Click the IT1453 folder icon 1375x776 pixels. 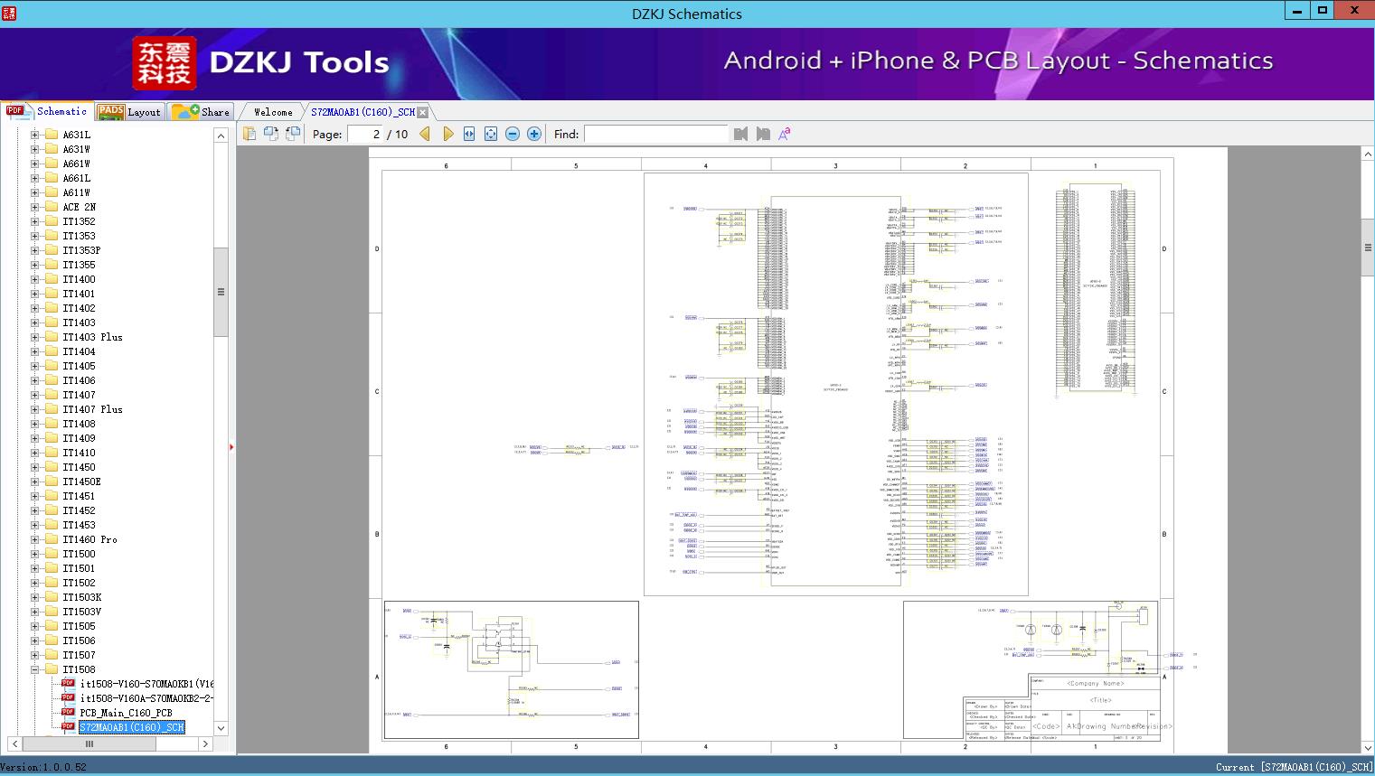coord(52,525)
